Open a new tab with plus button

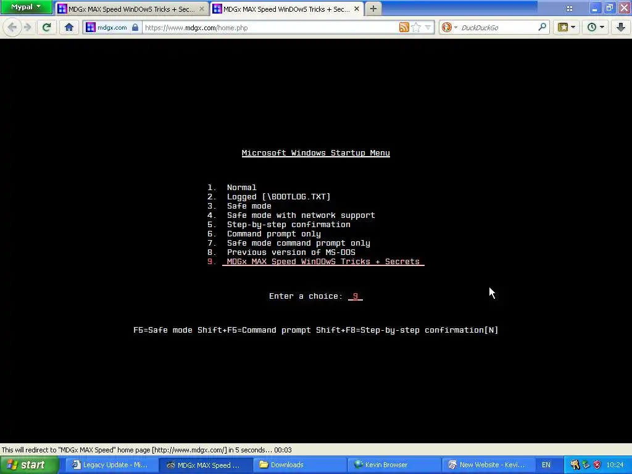pos(373,9)
